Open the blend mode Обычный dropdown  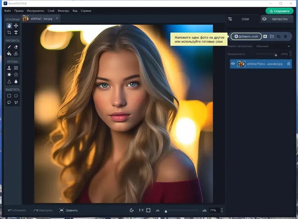[273, 46]
